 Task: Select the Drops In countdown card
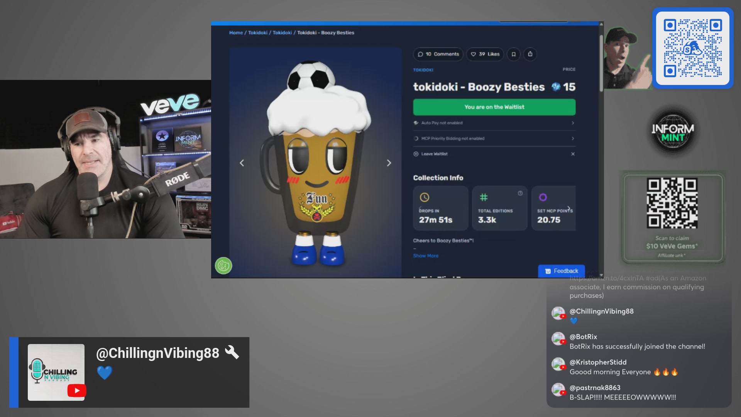[x=441, y=208]
